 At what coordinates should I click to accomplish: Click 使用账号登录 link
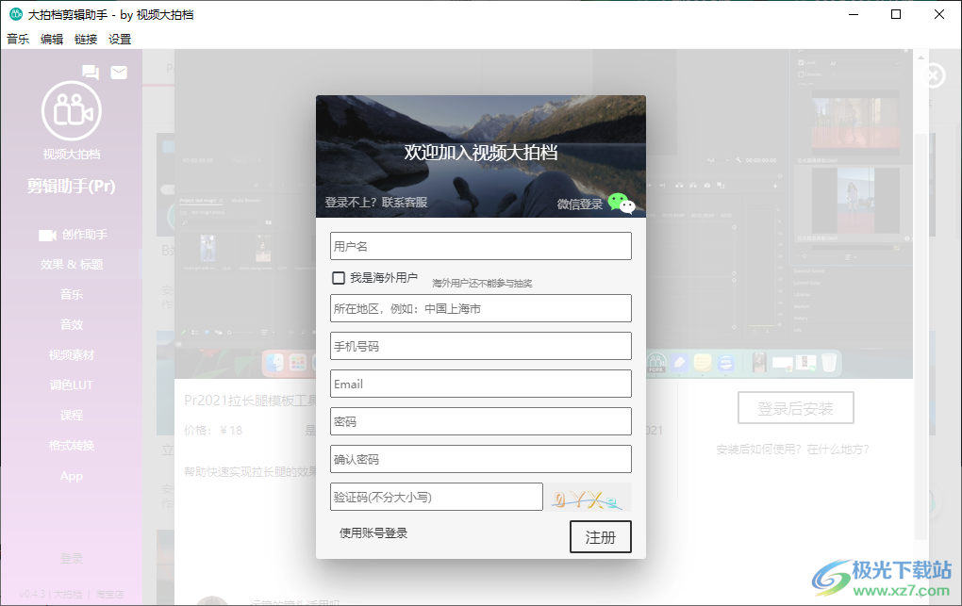(373, 533)
